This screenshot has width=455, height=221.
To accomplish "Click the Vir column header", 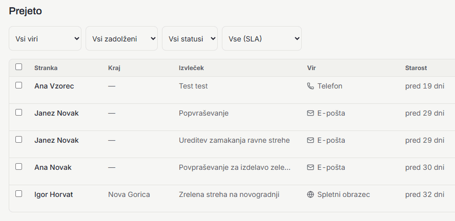I will [x=312, y=68].
